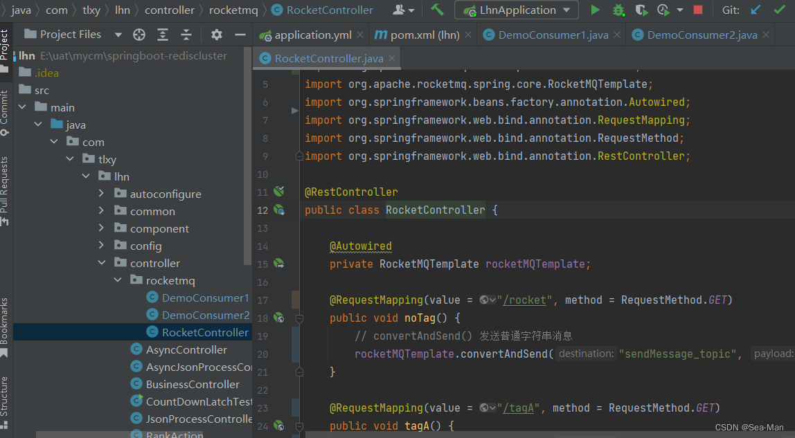Click rocketmq in the breadcrumb path
795x438 pixels.
[x=233, y=10]
